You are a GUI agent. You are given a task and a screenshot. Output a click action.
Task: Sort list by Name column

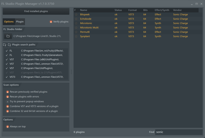tap(83, 10)
